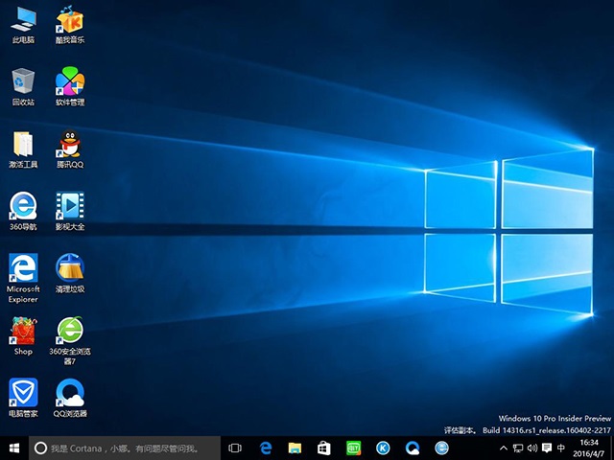The width and height of the screenshot is (614, 460).
Task: Click the Windows Start button
Action: tap(13, 448)
